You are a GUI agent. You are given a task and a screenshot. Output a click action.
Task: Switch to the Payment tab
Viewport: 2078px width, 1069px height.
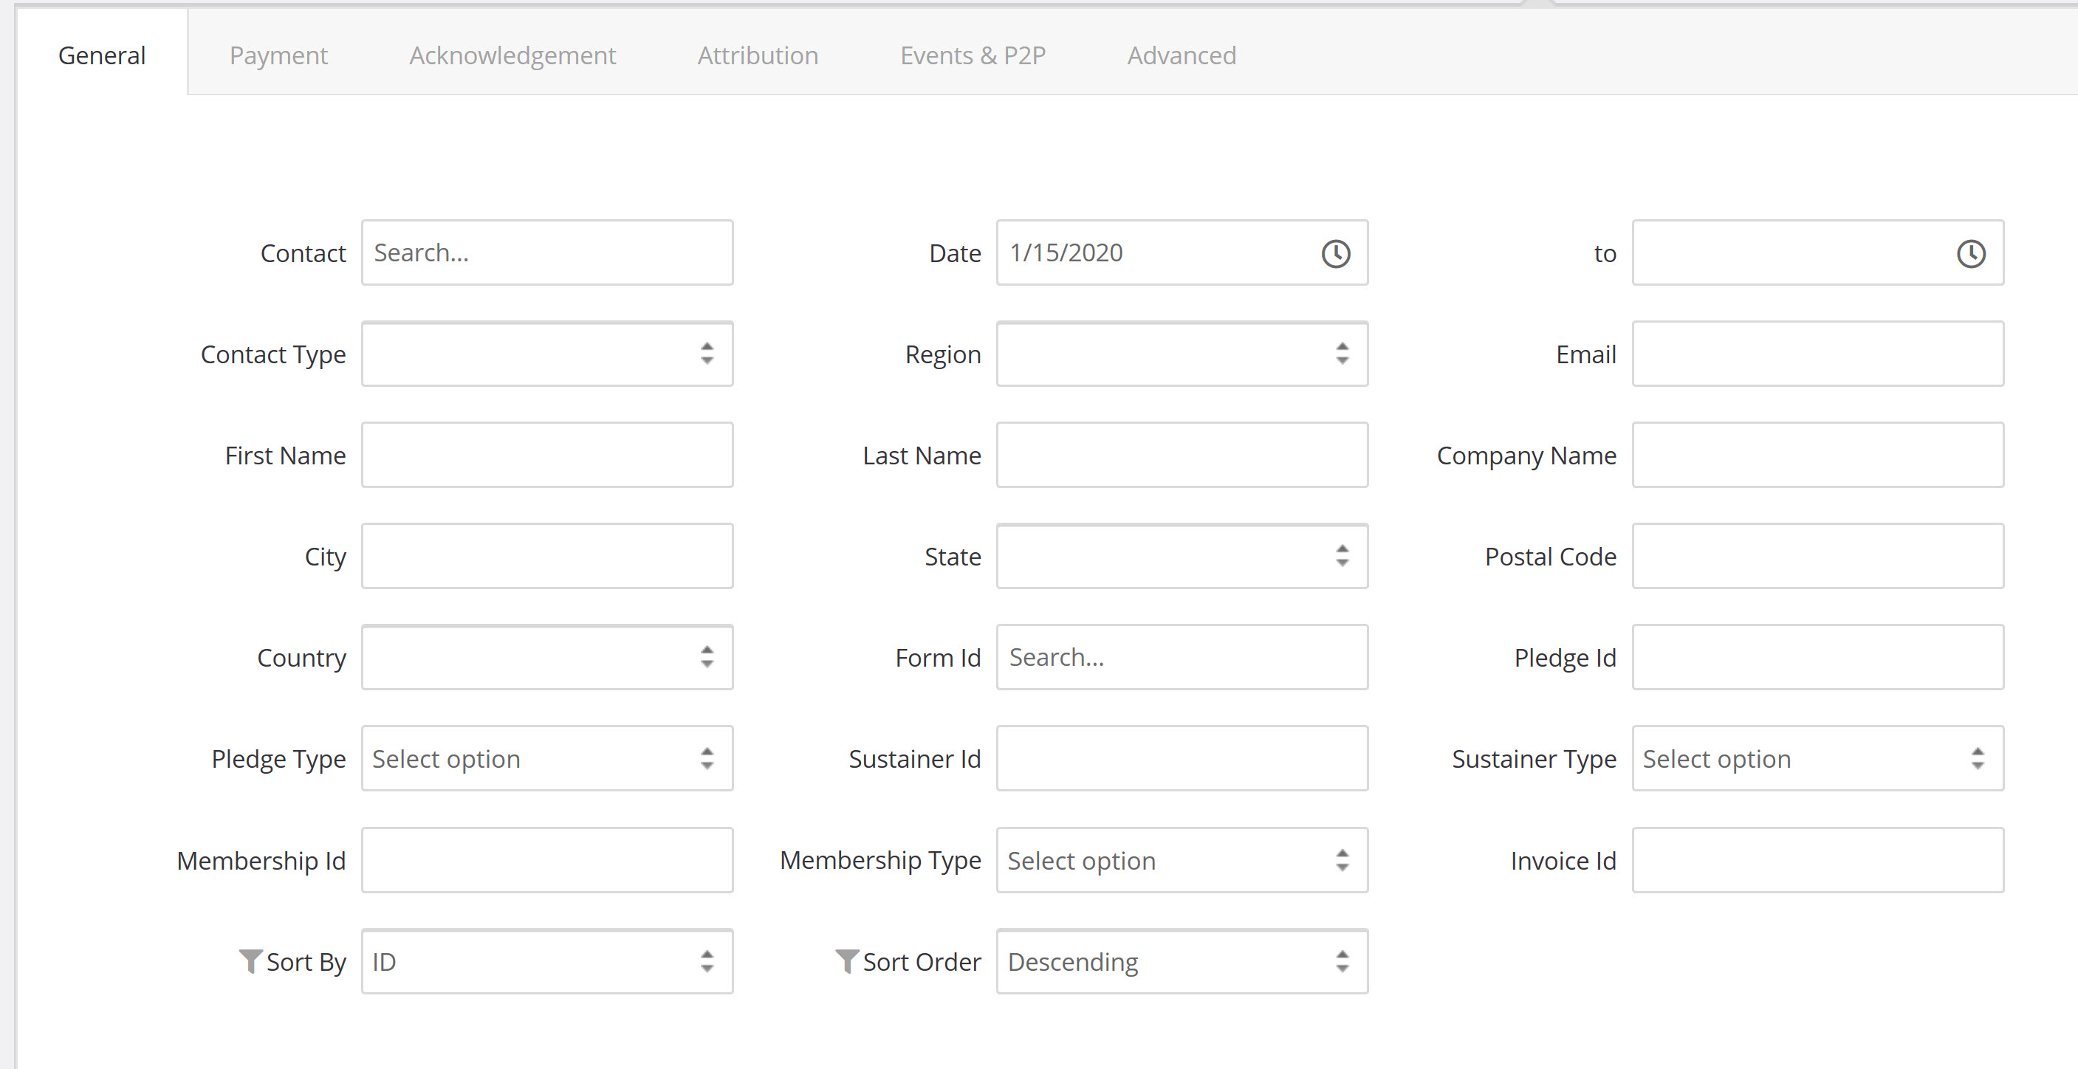coord(278,55)
